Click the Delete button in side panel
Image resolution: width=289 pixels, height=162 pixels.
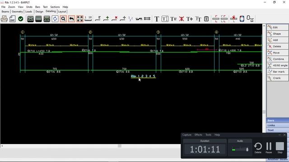[x=278, y=46]
